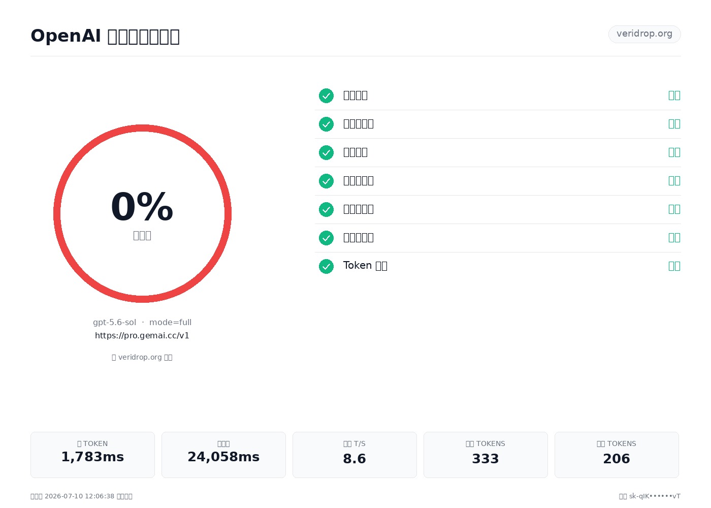Open the https://pro.gemai.cc/v1 endpoint link
Viewport: 711px width, 508px height.
[x=142, y=336]
